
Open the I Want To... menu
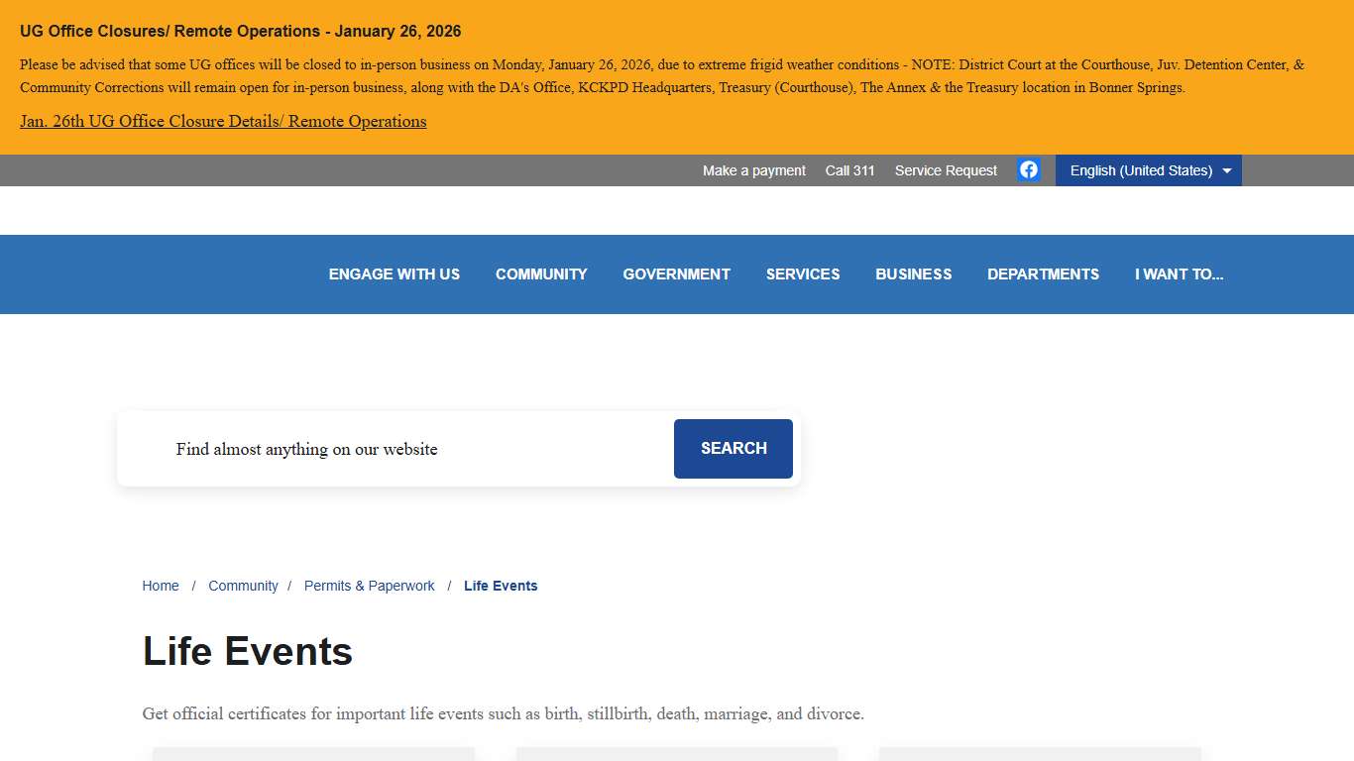click(1179, 274)
